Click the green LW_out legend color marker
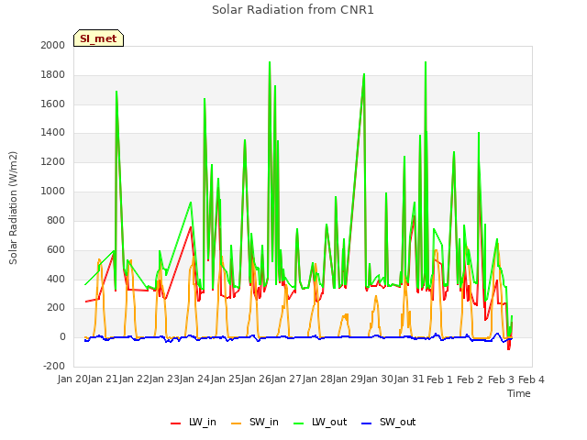 (x=299, y=423)
